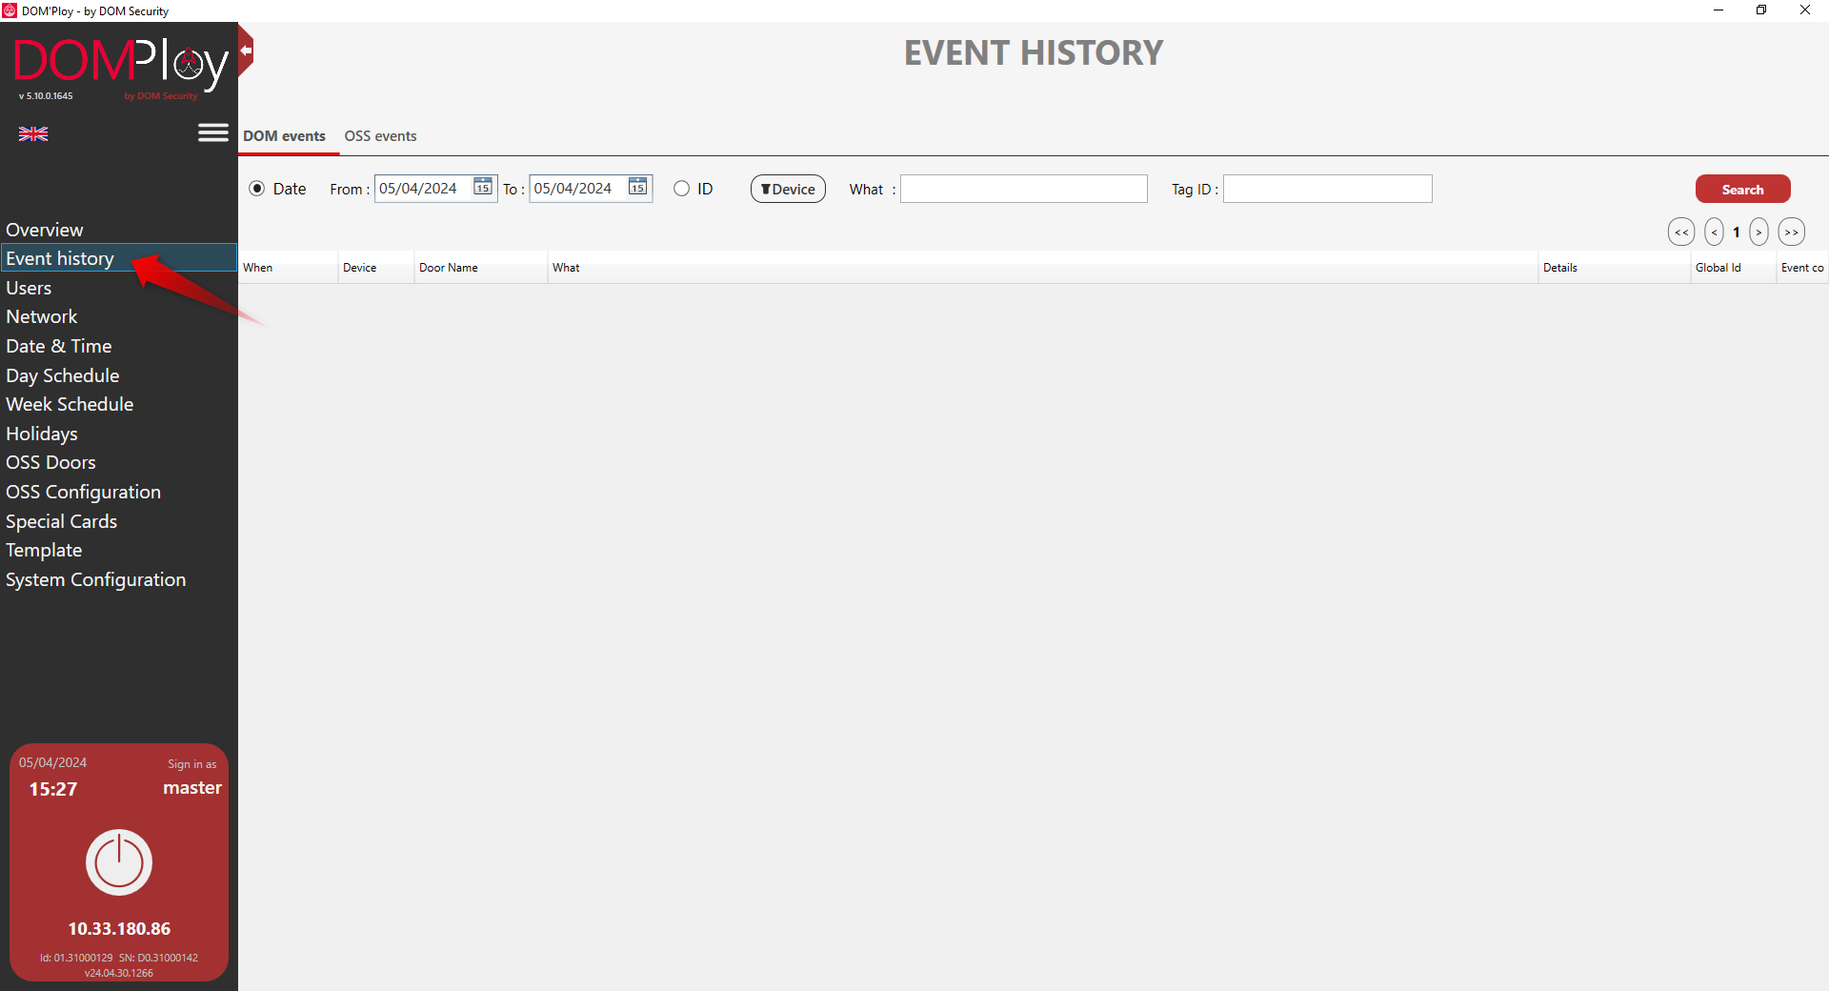The image size is (1829, 991).
Task: Click the Tag ID input field
Action: tap(1327, 189)
